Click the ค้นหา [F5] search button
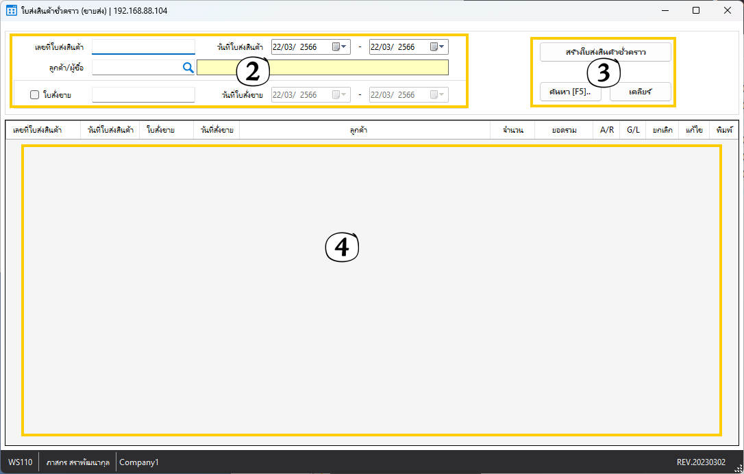This screenshot has width=744, height=474. pyautogui.click(x=570, y=92)
